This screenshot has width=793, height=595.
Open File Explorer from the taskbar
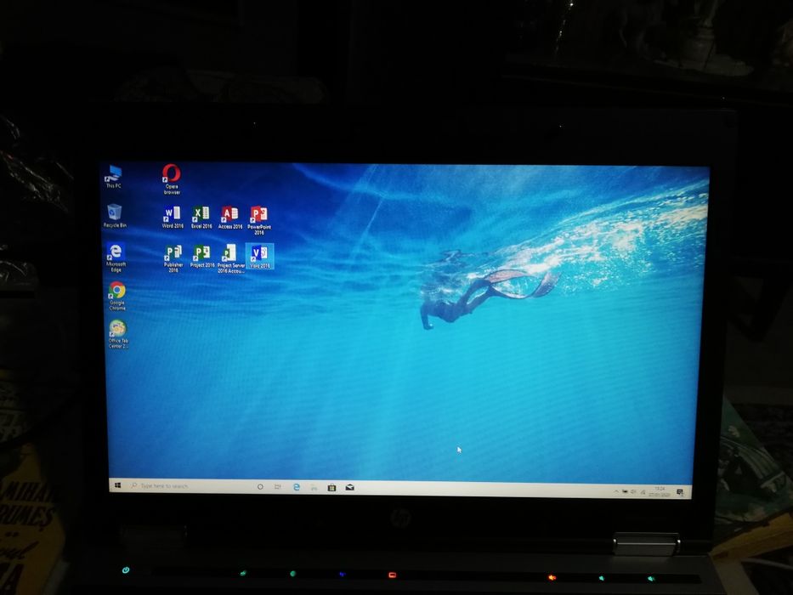pyautogui.click(x=314, y=487)
